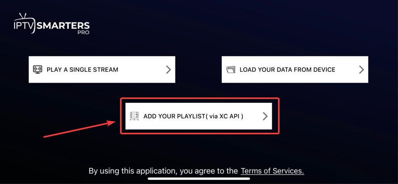Image resolution: width=398 pixels, height=184 pixels.
Task: Click the PRO badge under the logo
Action: point(82,33)
